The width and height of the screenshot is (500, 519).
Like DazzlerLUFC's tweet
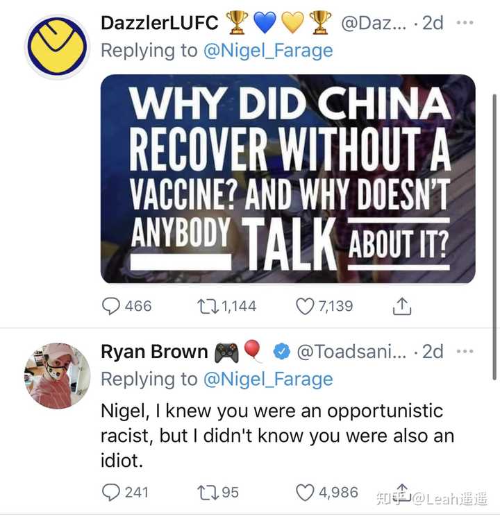tap(305, 306)
